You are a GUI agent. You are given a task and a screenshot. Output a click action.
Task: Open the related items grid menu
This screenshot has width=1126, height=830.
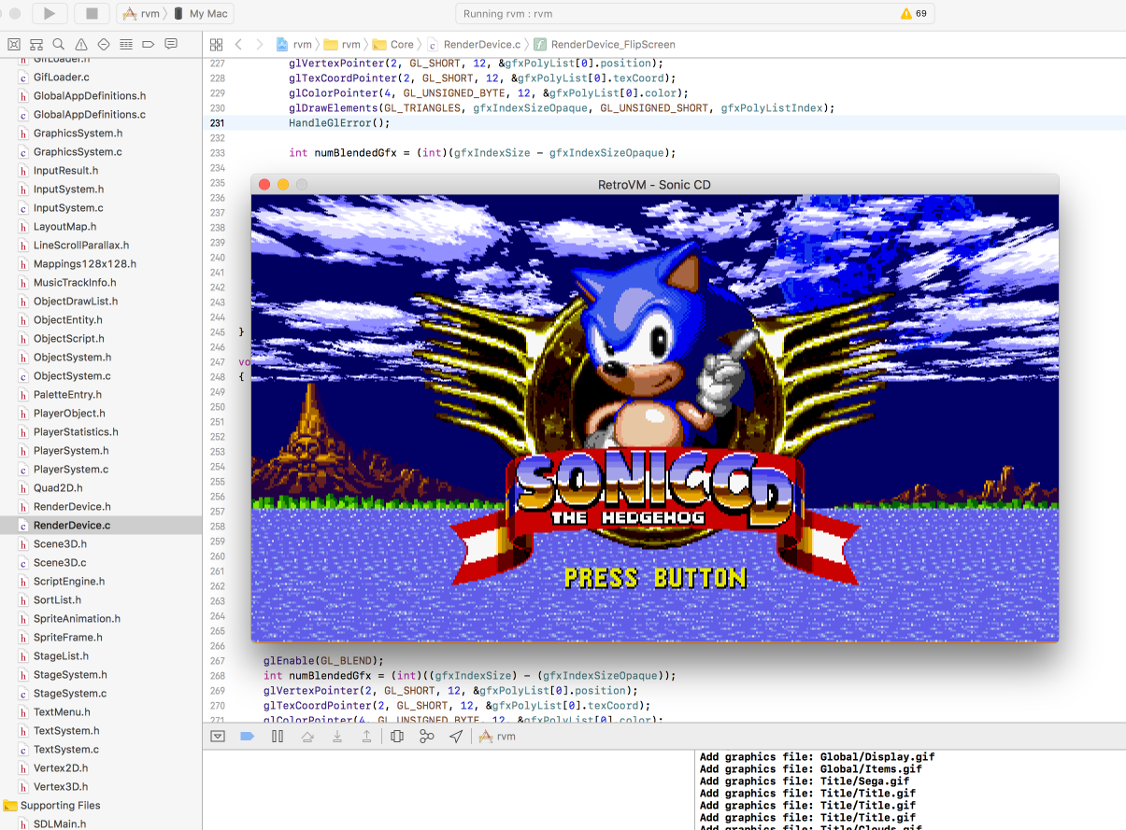(x=216, y=44)
